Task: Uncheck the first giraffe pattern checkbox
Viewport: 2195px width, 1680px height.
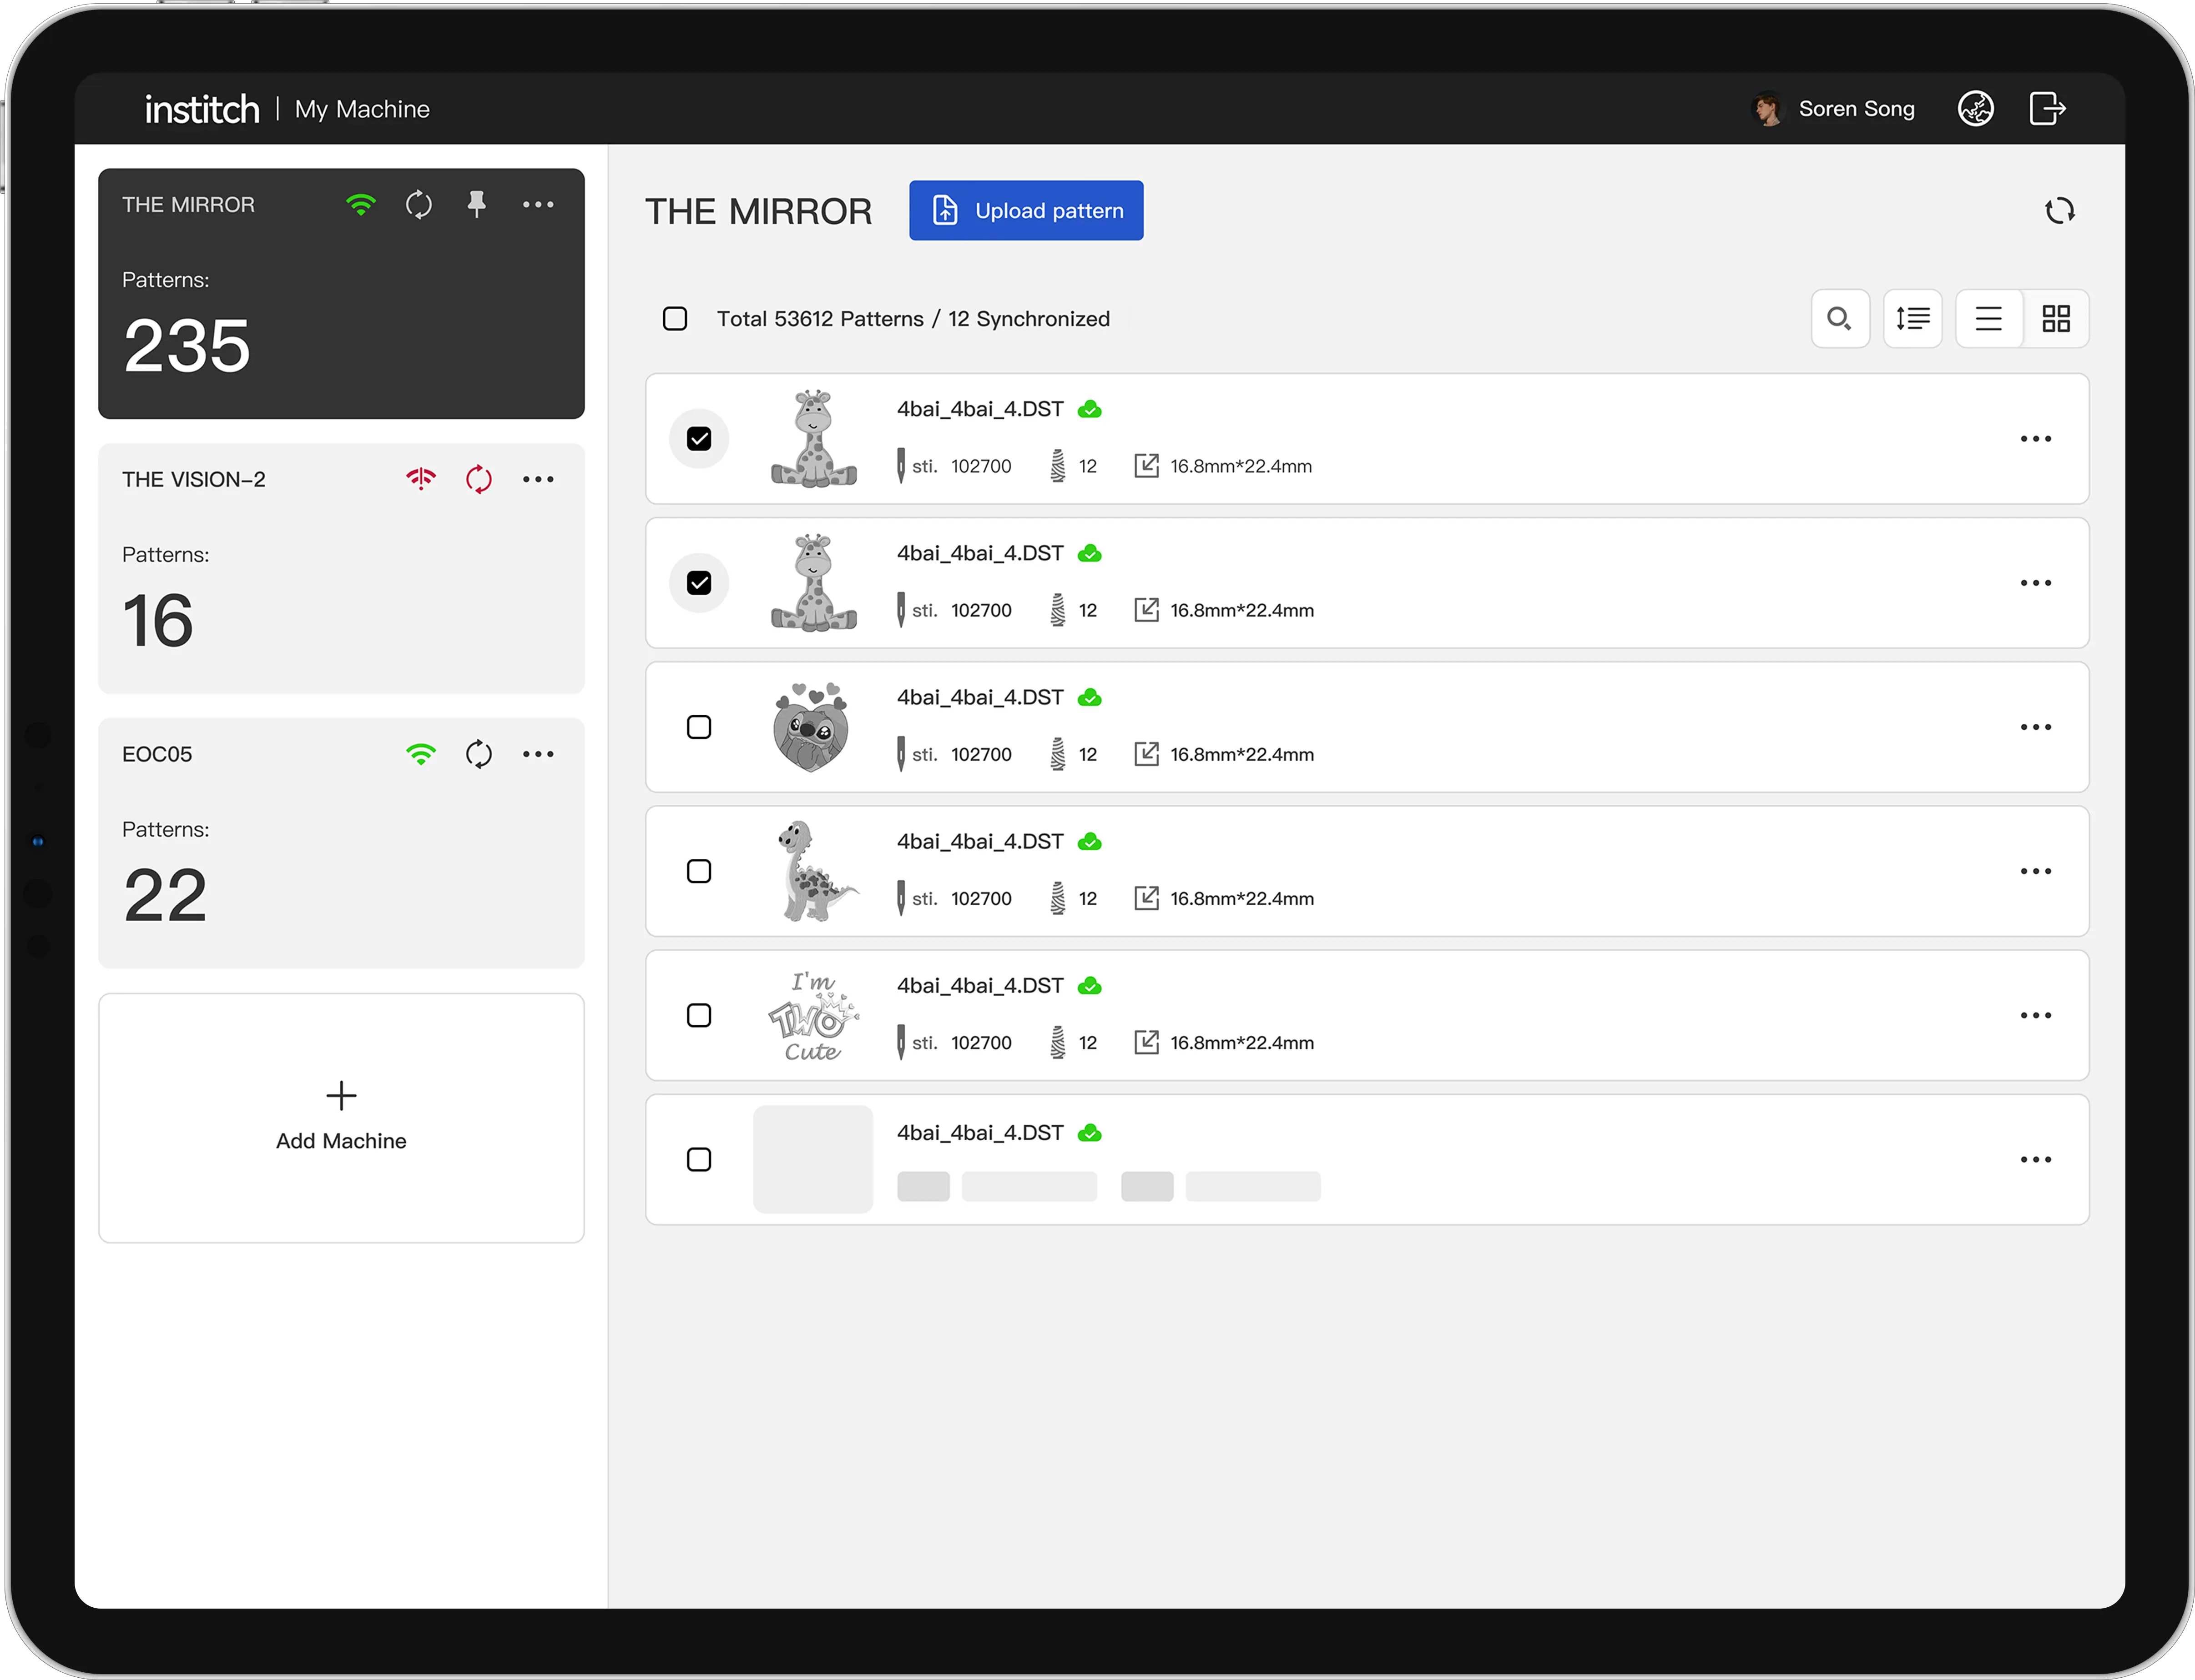Action: point(699,439)
